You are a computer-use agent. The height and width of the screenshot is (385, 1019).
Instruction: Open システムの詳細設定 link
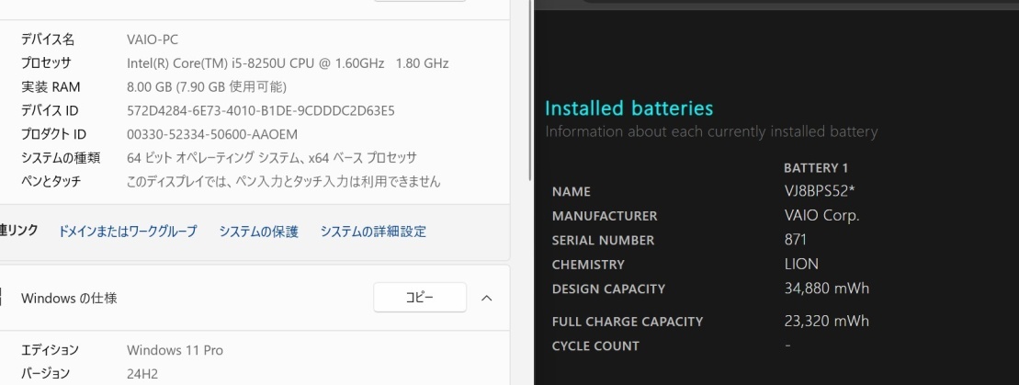[373, 232]
